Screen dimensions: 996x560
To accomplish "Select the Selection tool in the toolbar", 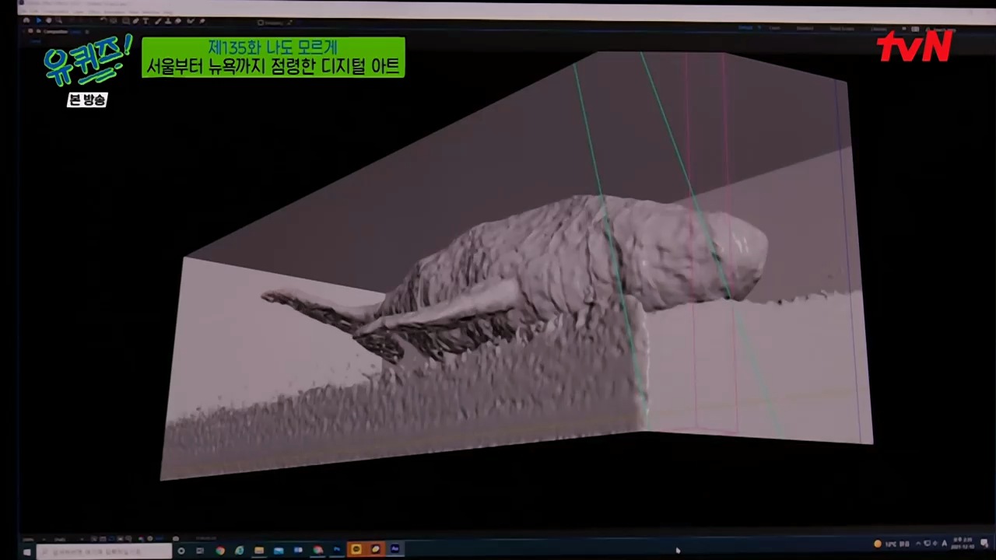I will (x=39, y=21).
